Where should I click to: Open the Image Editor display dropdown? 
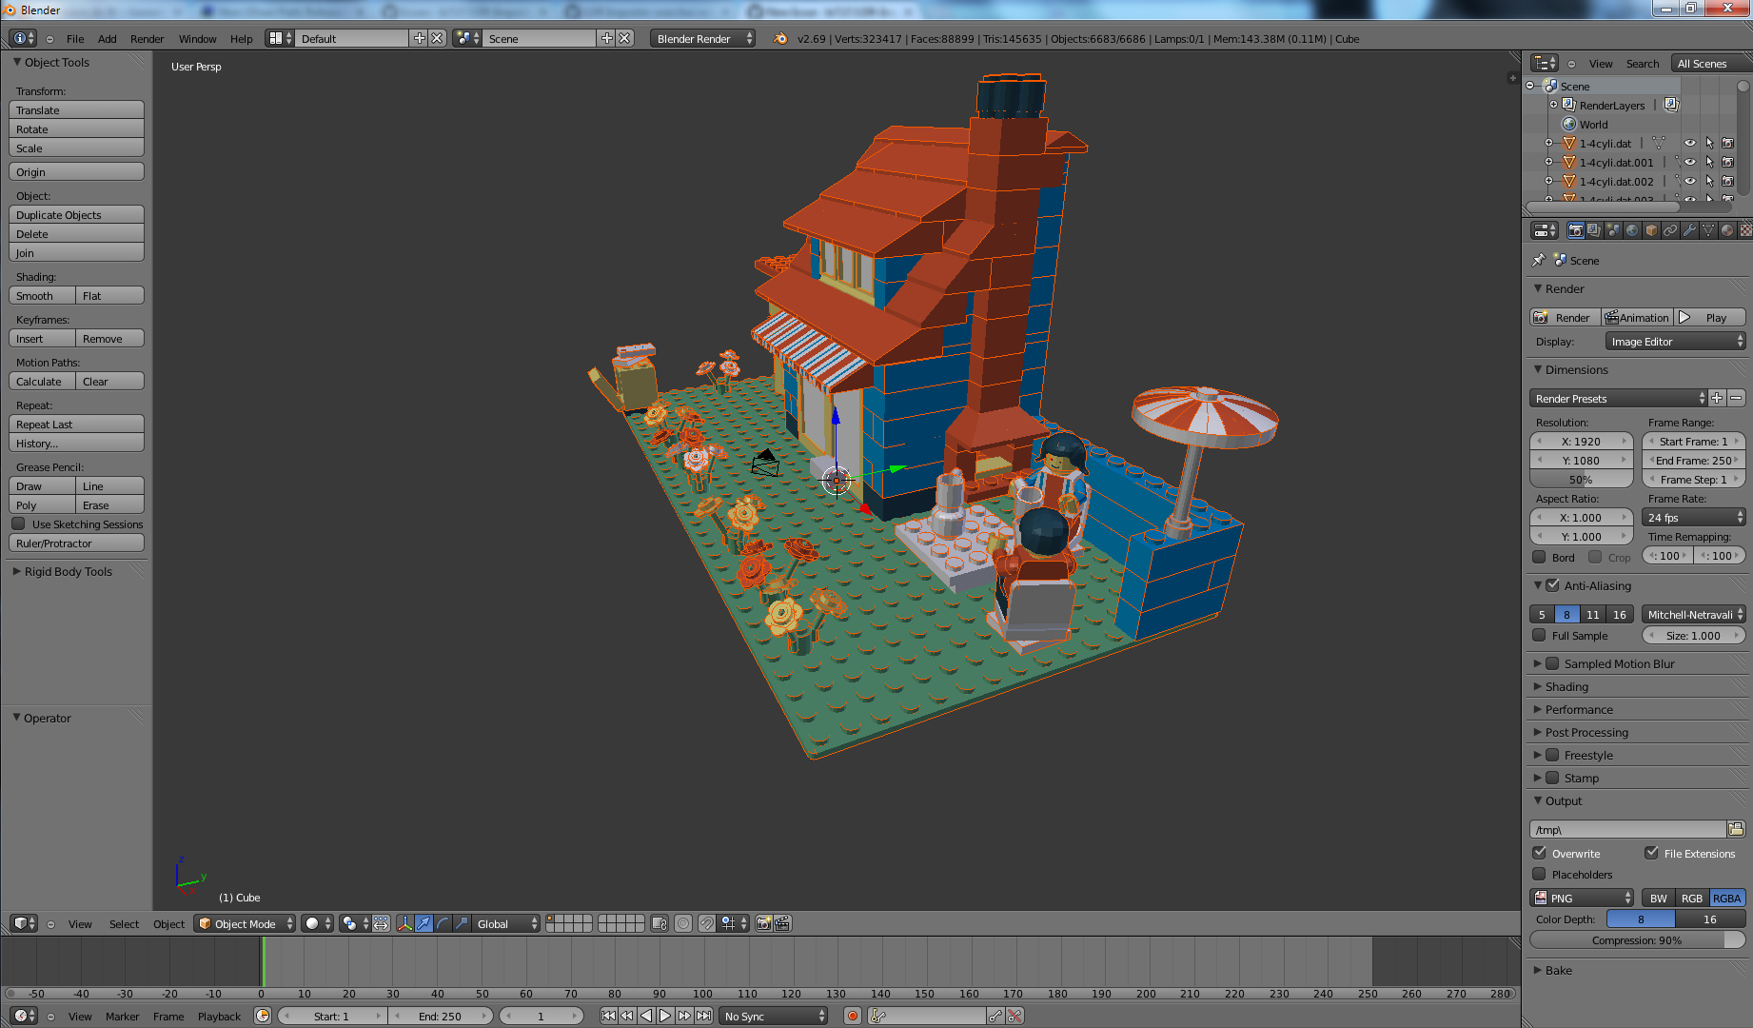click(x=1676, y=341)
